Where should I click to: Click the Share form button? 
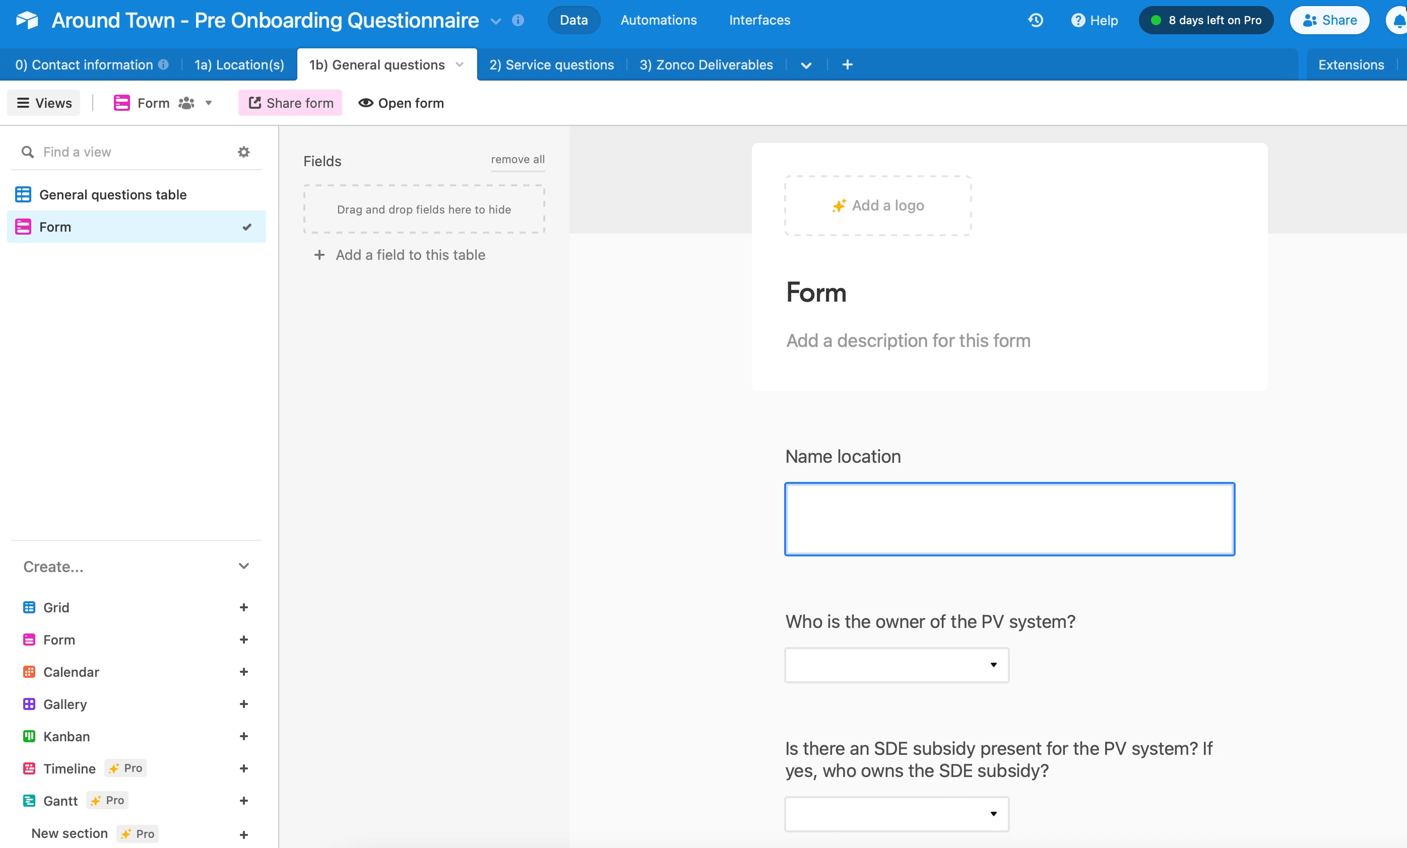[290, 103]
